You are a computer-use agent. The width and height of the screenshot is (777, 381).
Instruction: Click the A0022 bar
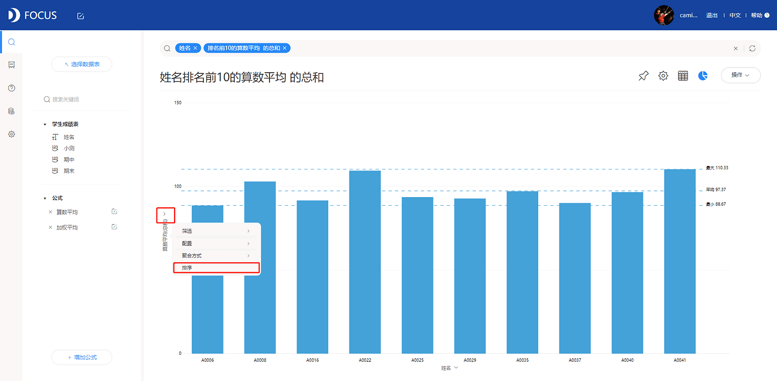(365, 262)
